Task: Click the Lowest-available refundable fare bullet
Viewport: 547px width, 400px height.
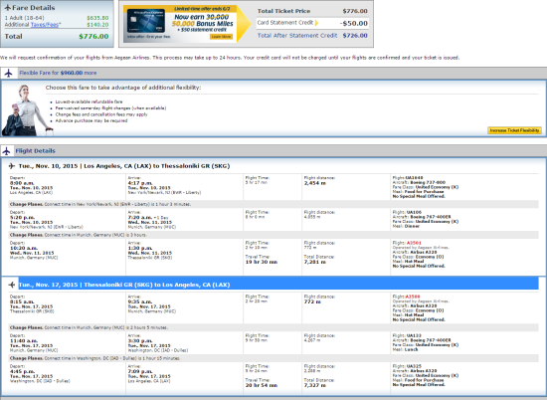Action: [89, 101]
